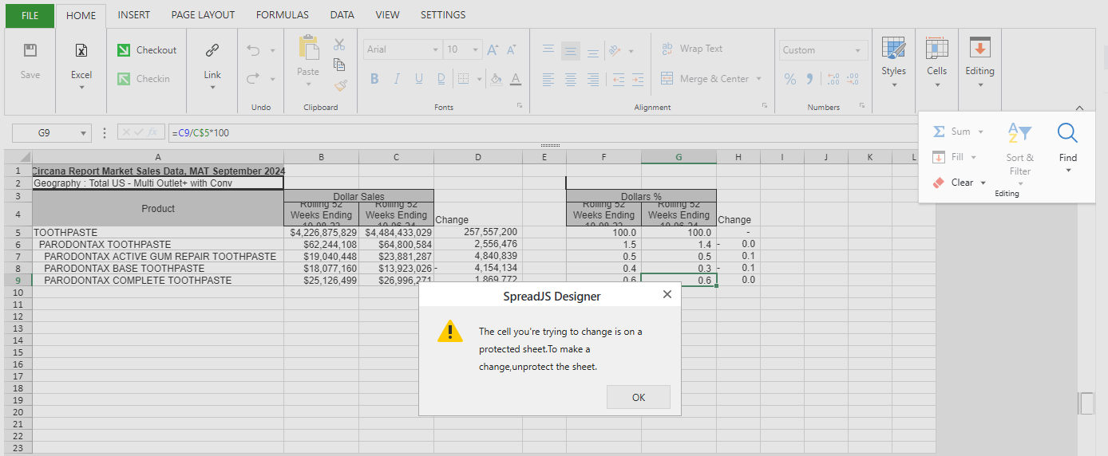
Task: Toggle Double Underline formatting
Action: [441, 79]
